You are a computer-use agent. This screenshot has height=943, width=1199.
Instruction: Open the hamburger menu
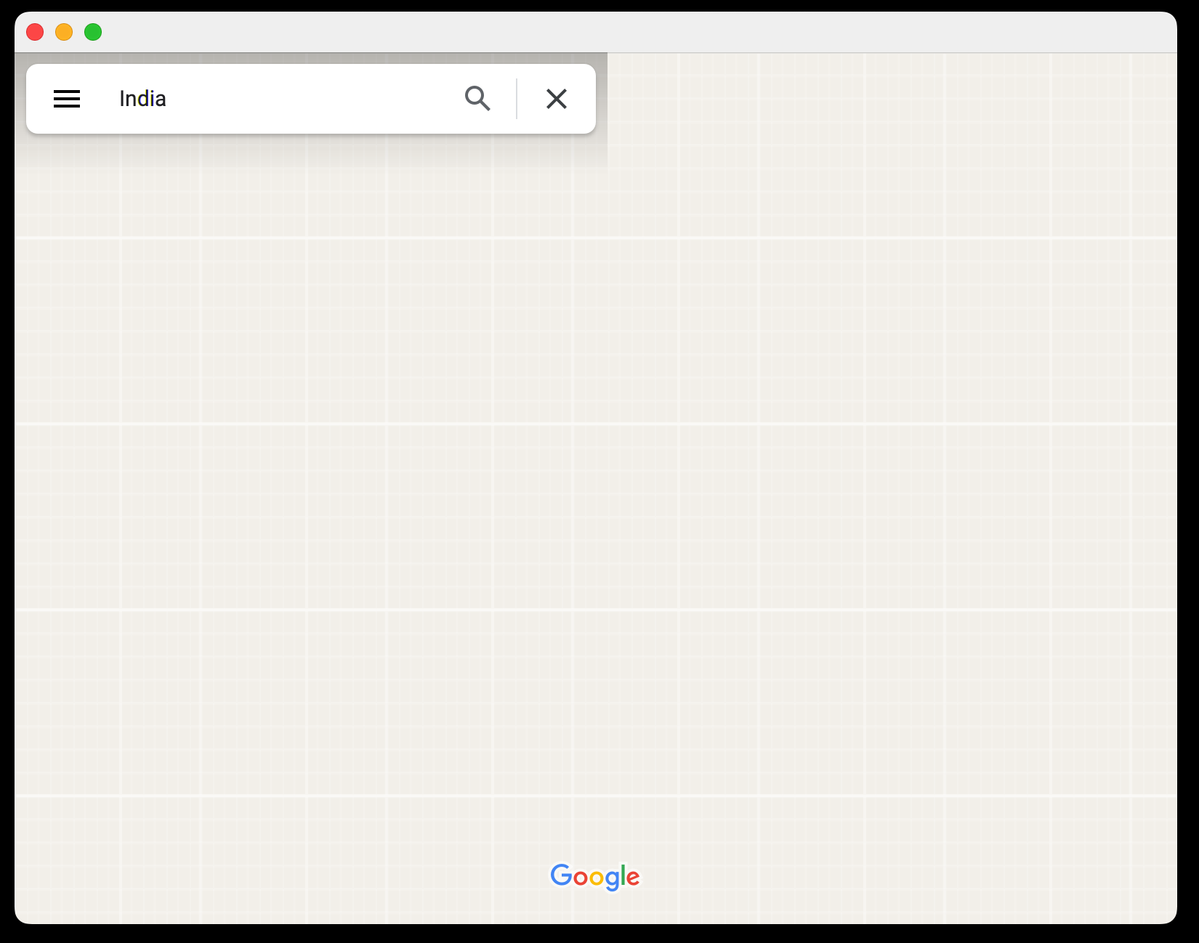coord(67,99)
